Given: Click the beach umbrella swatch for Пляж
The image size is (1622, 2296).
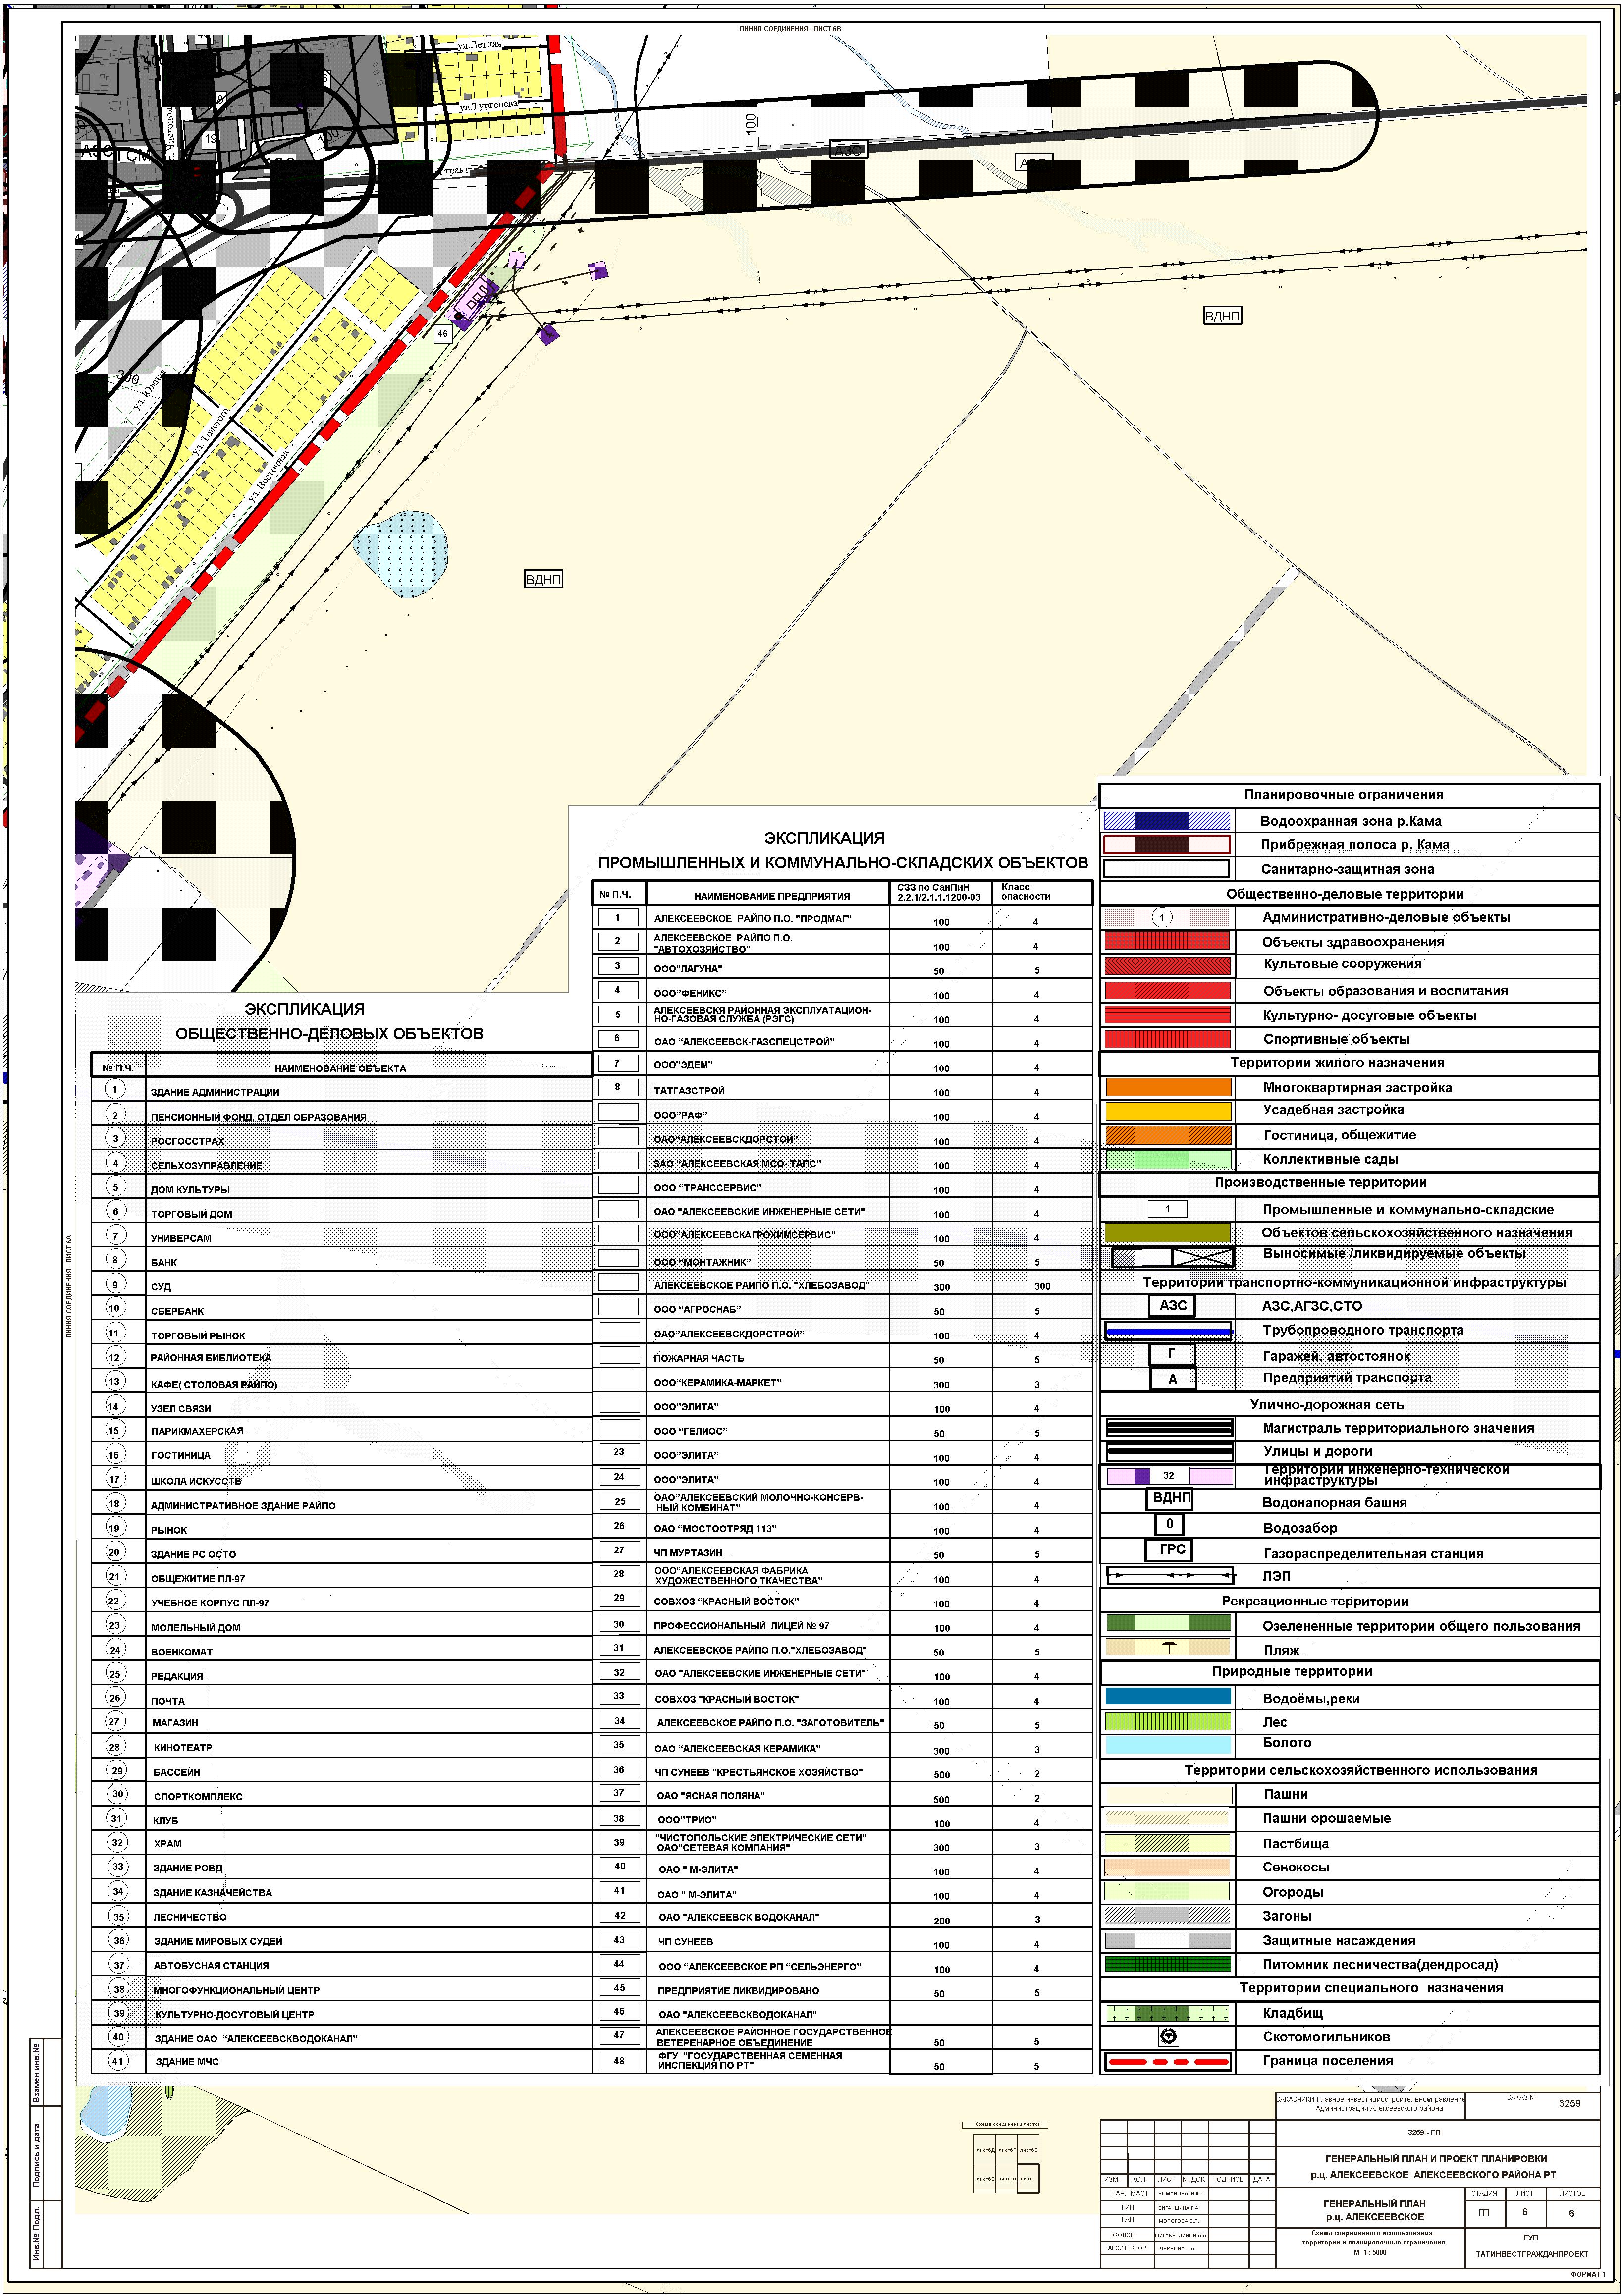Looking at the screenshot, I should point(1168,1648).
